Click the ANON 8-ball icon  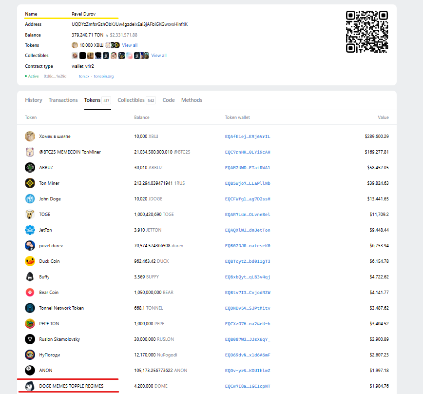click(30, 370)
